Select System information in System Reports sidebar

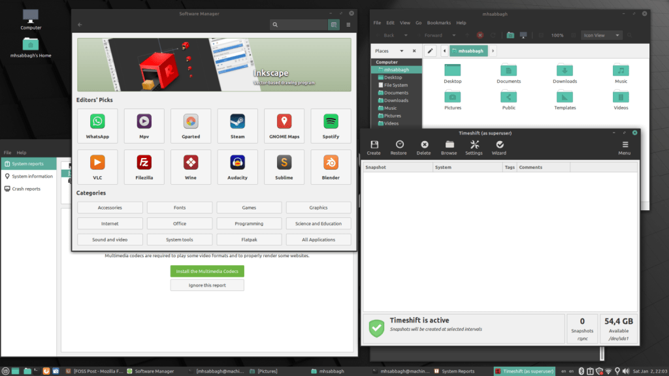[32, 176]
